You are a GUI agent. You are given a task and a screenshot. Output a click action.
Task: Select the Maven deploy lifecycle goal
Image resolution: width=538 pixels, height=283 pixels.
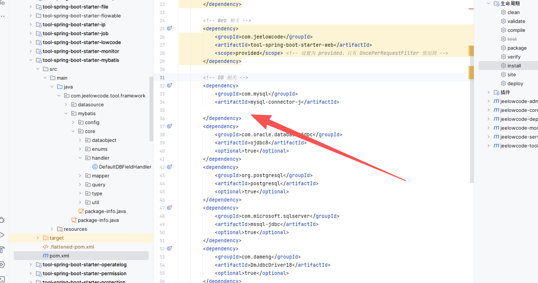coord(515,83)
